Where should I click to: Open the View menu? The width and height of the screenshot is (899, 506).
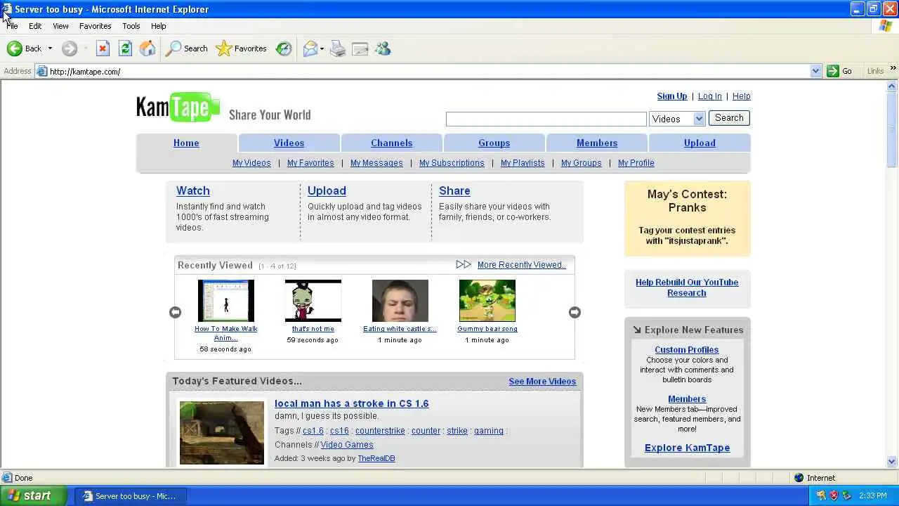pos(60,26)
